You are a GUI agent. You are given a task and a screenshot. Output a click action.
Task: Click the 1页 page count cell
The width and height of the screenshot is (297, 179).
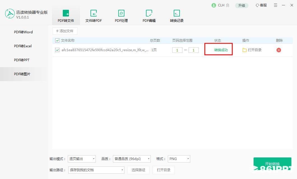(x=154, y=50)
